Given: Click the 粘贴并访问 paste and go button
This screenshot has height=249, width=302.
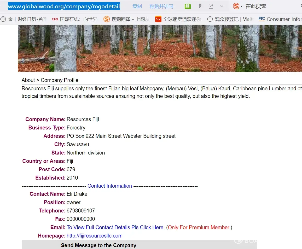Looking at the screenshot, I should pyautogui.click(x=161, y=7).
